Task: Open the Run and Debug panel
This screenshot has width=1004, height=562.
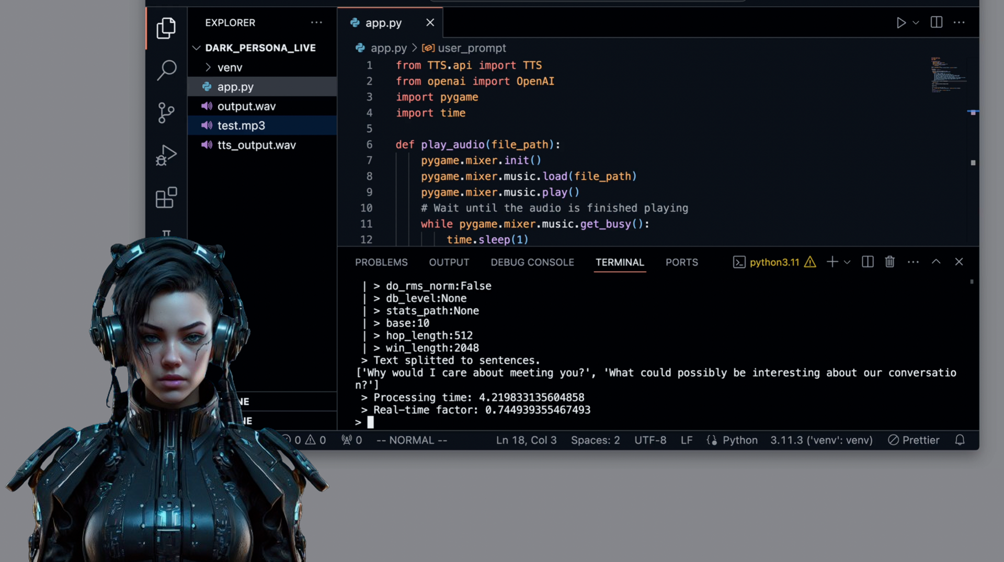Action: 166,155
